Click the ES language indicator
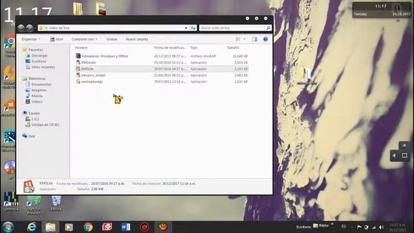Viewport: 414px width, 233px height. (x=343, y=227)
